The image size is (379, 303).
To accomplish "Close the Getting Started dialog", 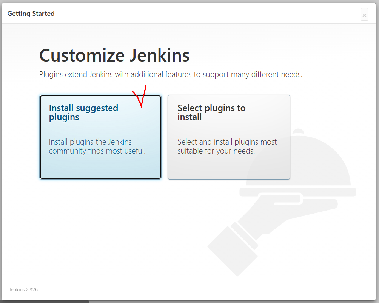I will click(364, 14).
